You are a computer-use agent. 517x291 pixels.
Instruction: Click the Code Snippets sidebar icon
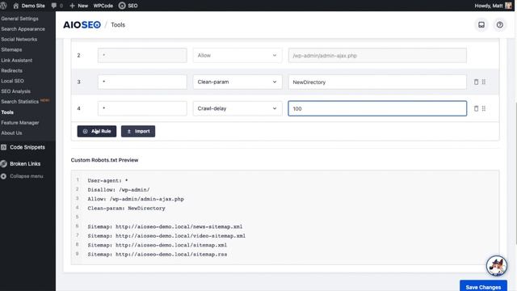coord(3,147)
